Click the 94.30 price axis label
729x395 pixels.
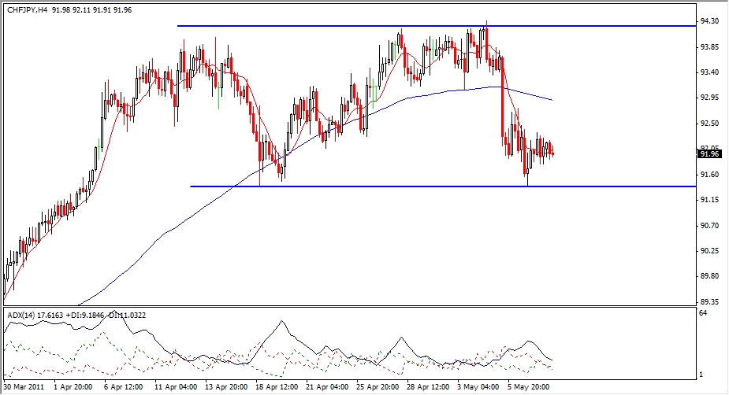[x=709, y=21]
